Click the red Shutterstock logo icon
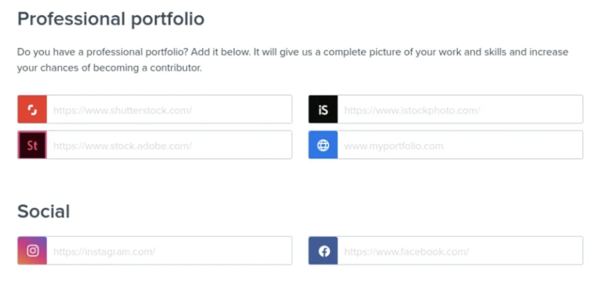The width and height of the screenshot is (605, 288). pos(32,110)
